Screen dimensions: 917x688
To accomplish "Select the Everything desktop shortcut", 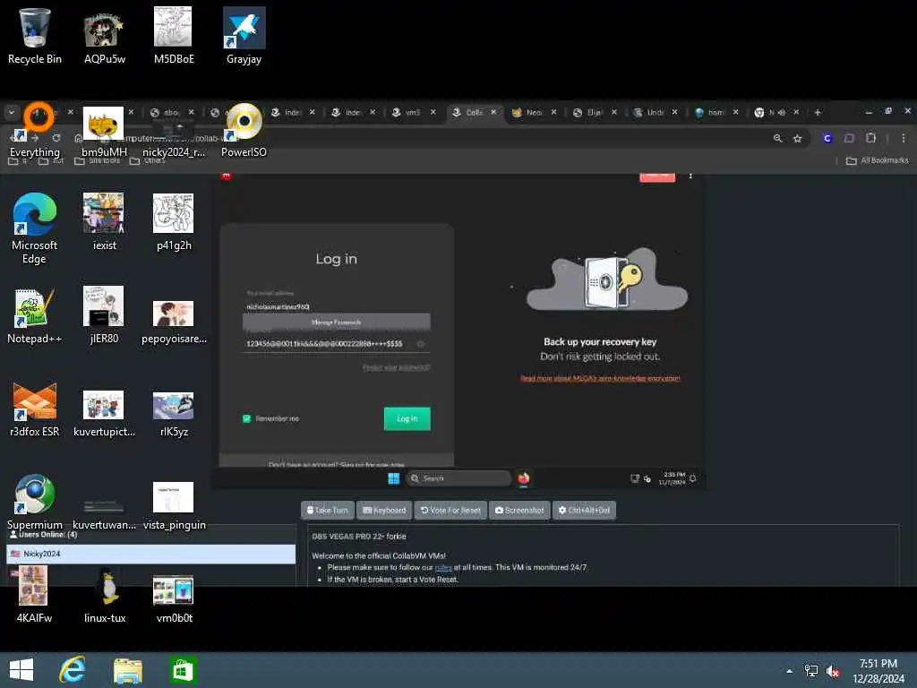I will pos(35,130).
